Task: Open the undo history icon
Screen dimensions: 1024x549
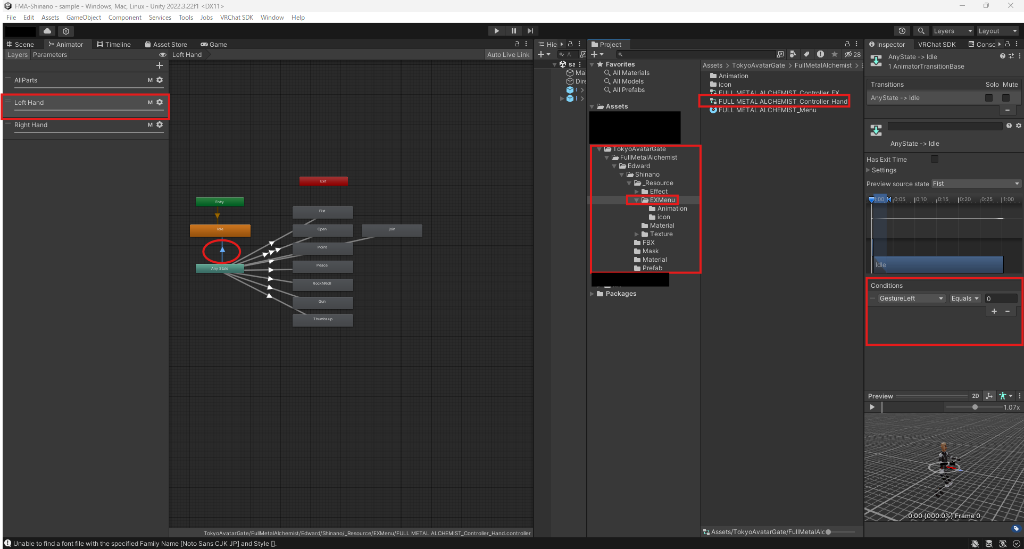Action: 902,31
